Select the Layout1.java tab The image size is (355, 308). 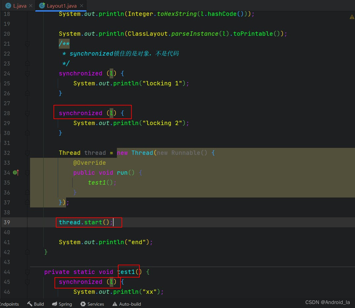tap(62, 6)
